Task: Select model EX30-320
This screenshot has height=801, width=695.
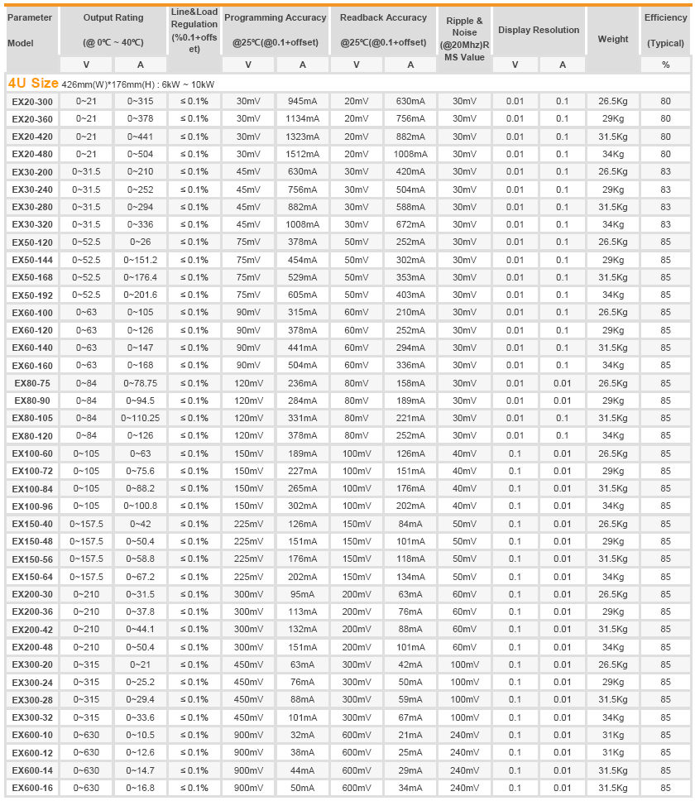Action: coord(32,225)
